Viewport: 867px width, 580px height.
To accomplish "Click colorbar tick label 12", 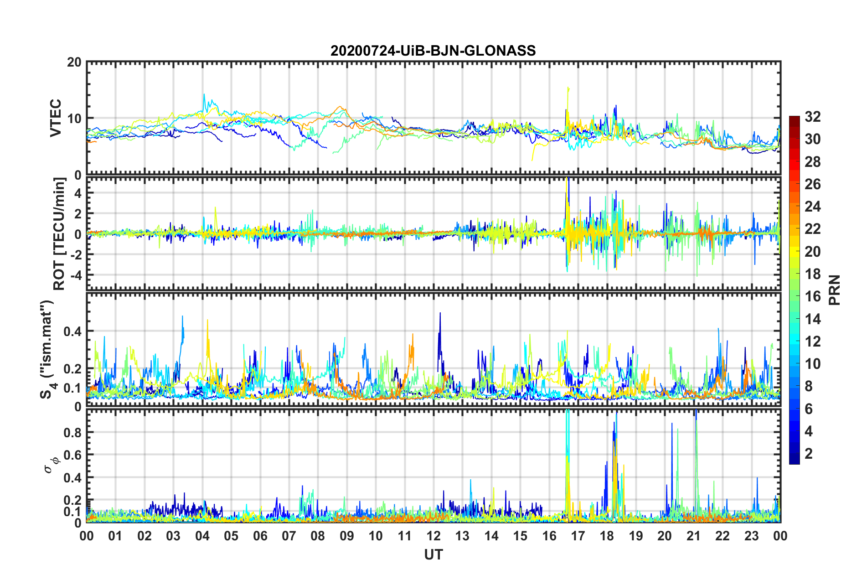I will click(812, 342).
